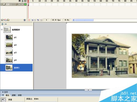Image resolution: width=137 pixels, height=102 pixels.
Task: Select the 应用程序 root screen thumbnail
Action: click(7, 30)
